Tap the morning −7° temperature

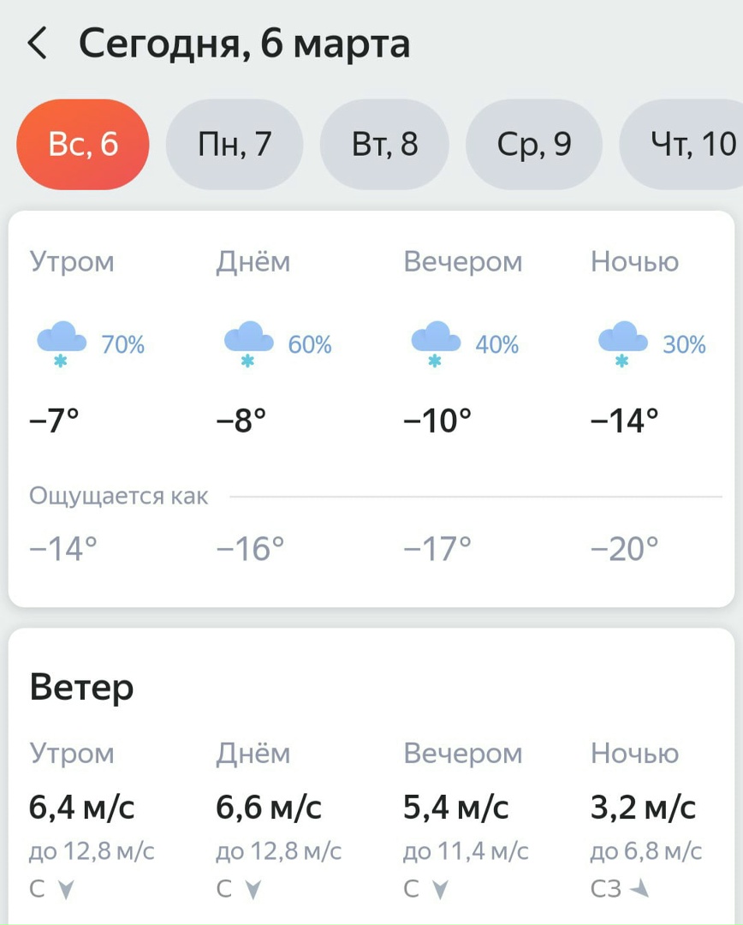click(55, 421)
